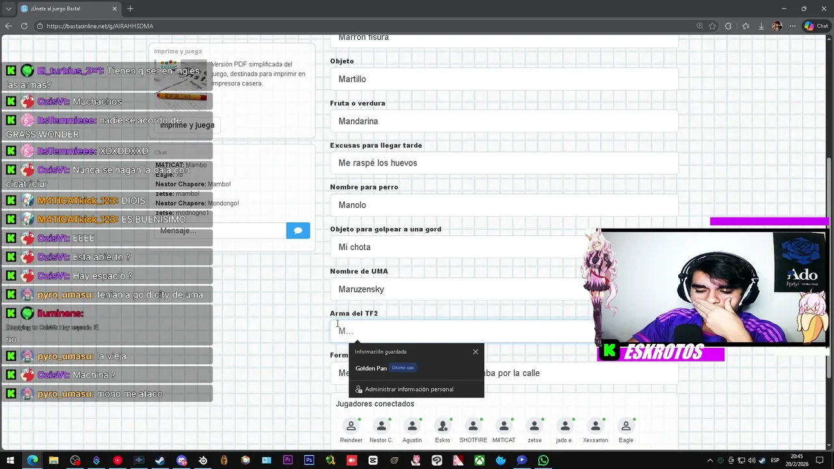Click the zetse player avatar
This screenshot has height=469, width=834.
[x=534, y=426]
